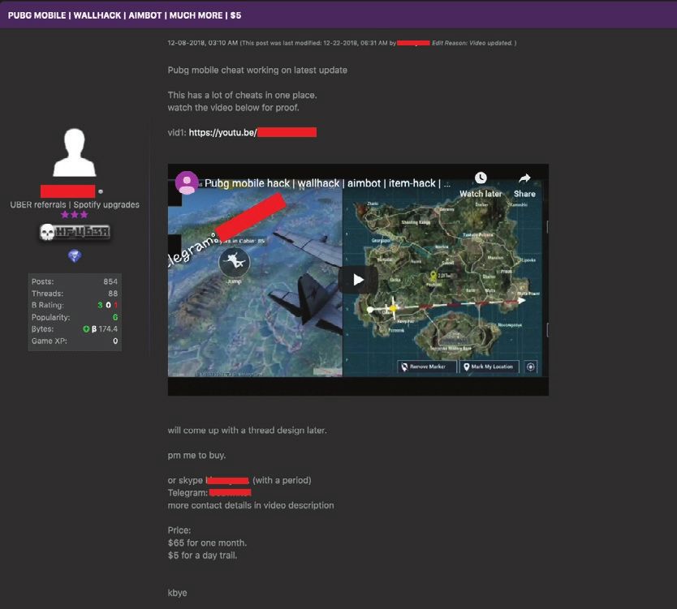Click 'UBER referrals | Spotify upgrades' user title
This screenshot has height=609, width=677.
pos(75,204)
